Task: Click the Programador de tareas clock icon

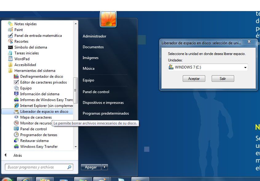Action: tap(16, 135)
